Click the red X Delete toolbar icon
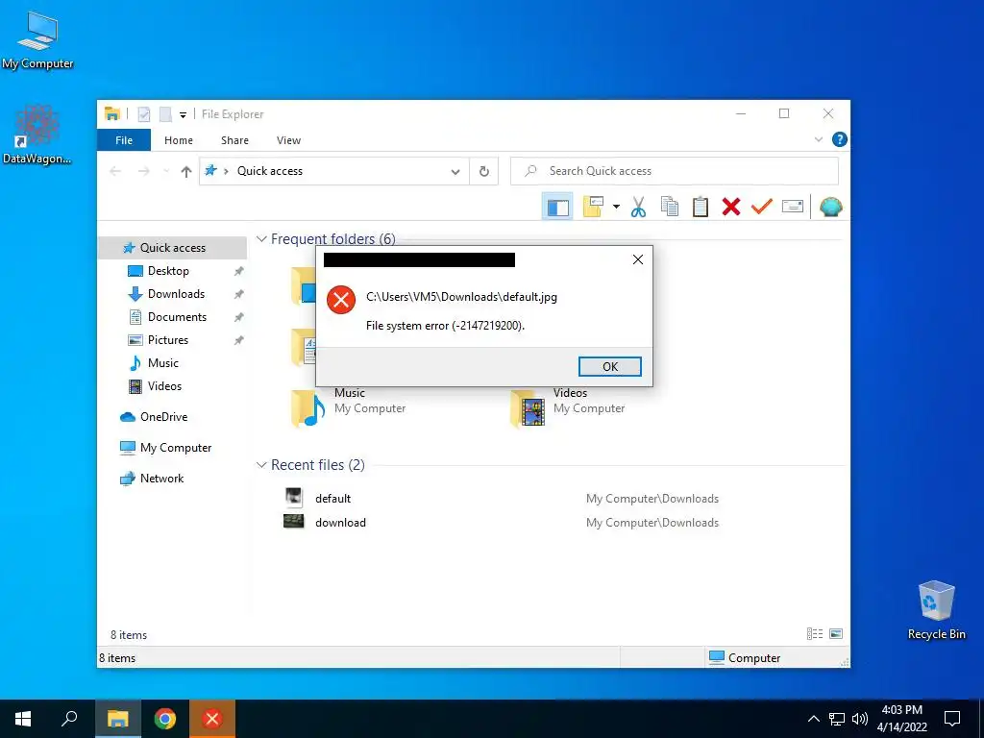This screenshot has width=984, height=738. coord(730,207)
